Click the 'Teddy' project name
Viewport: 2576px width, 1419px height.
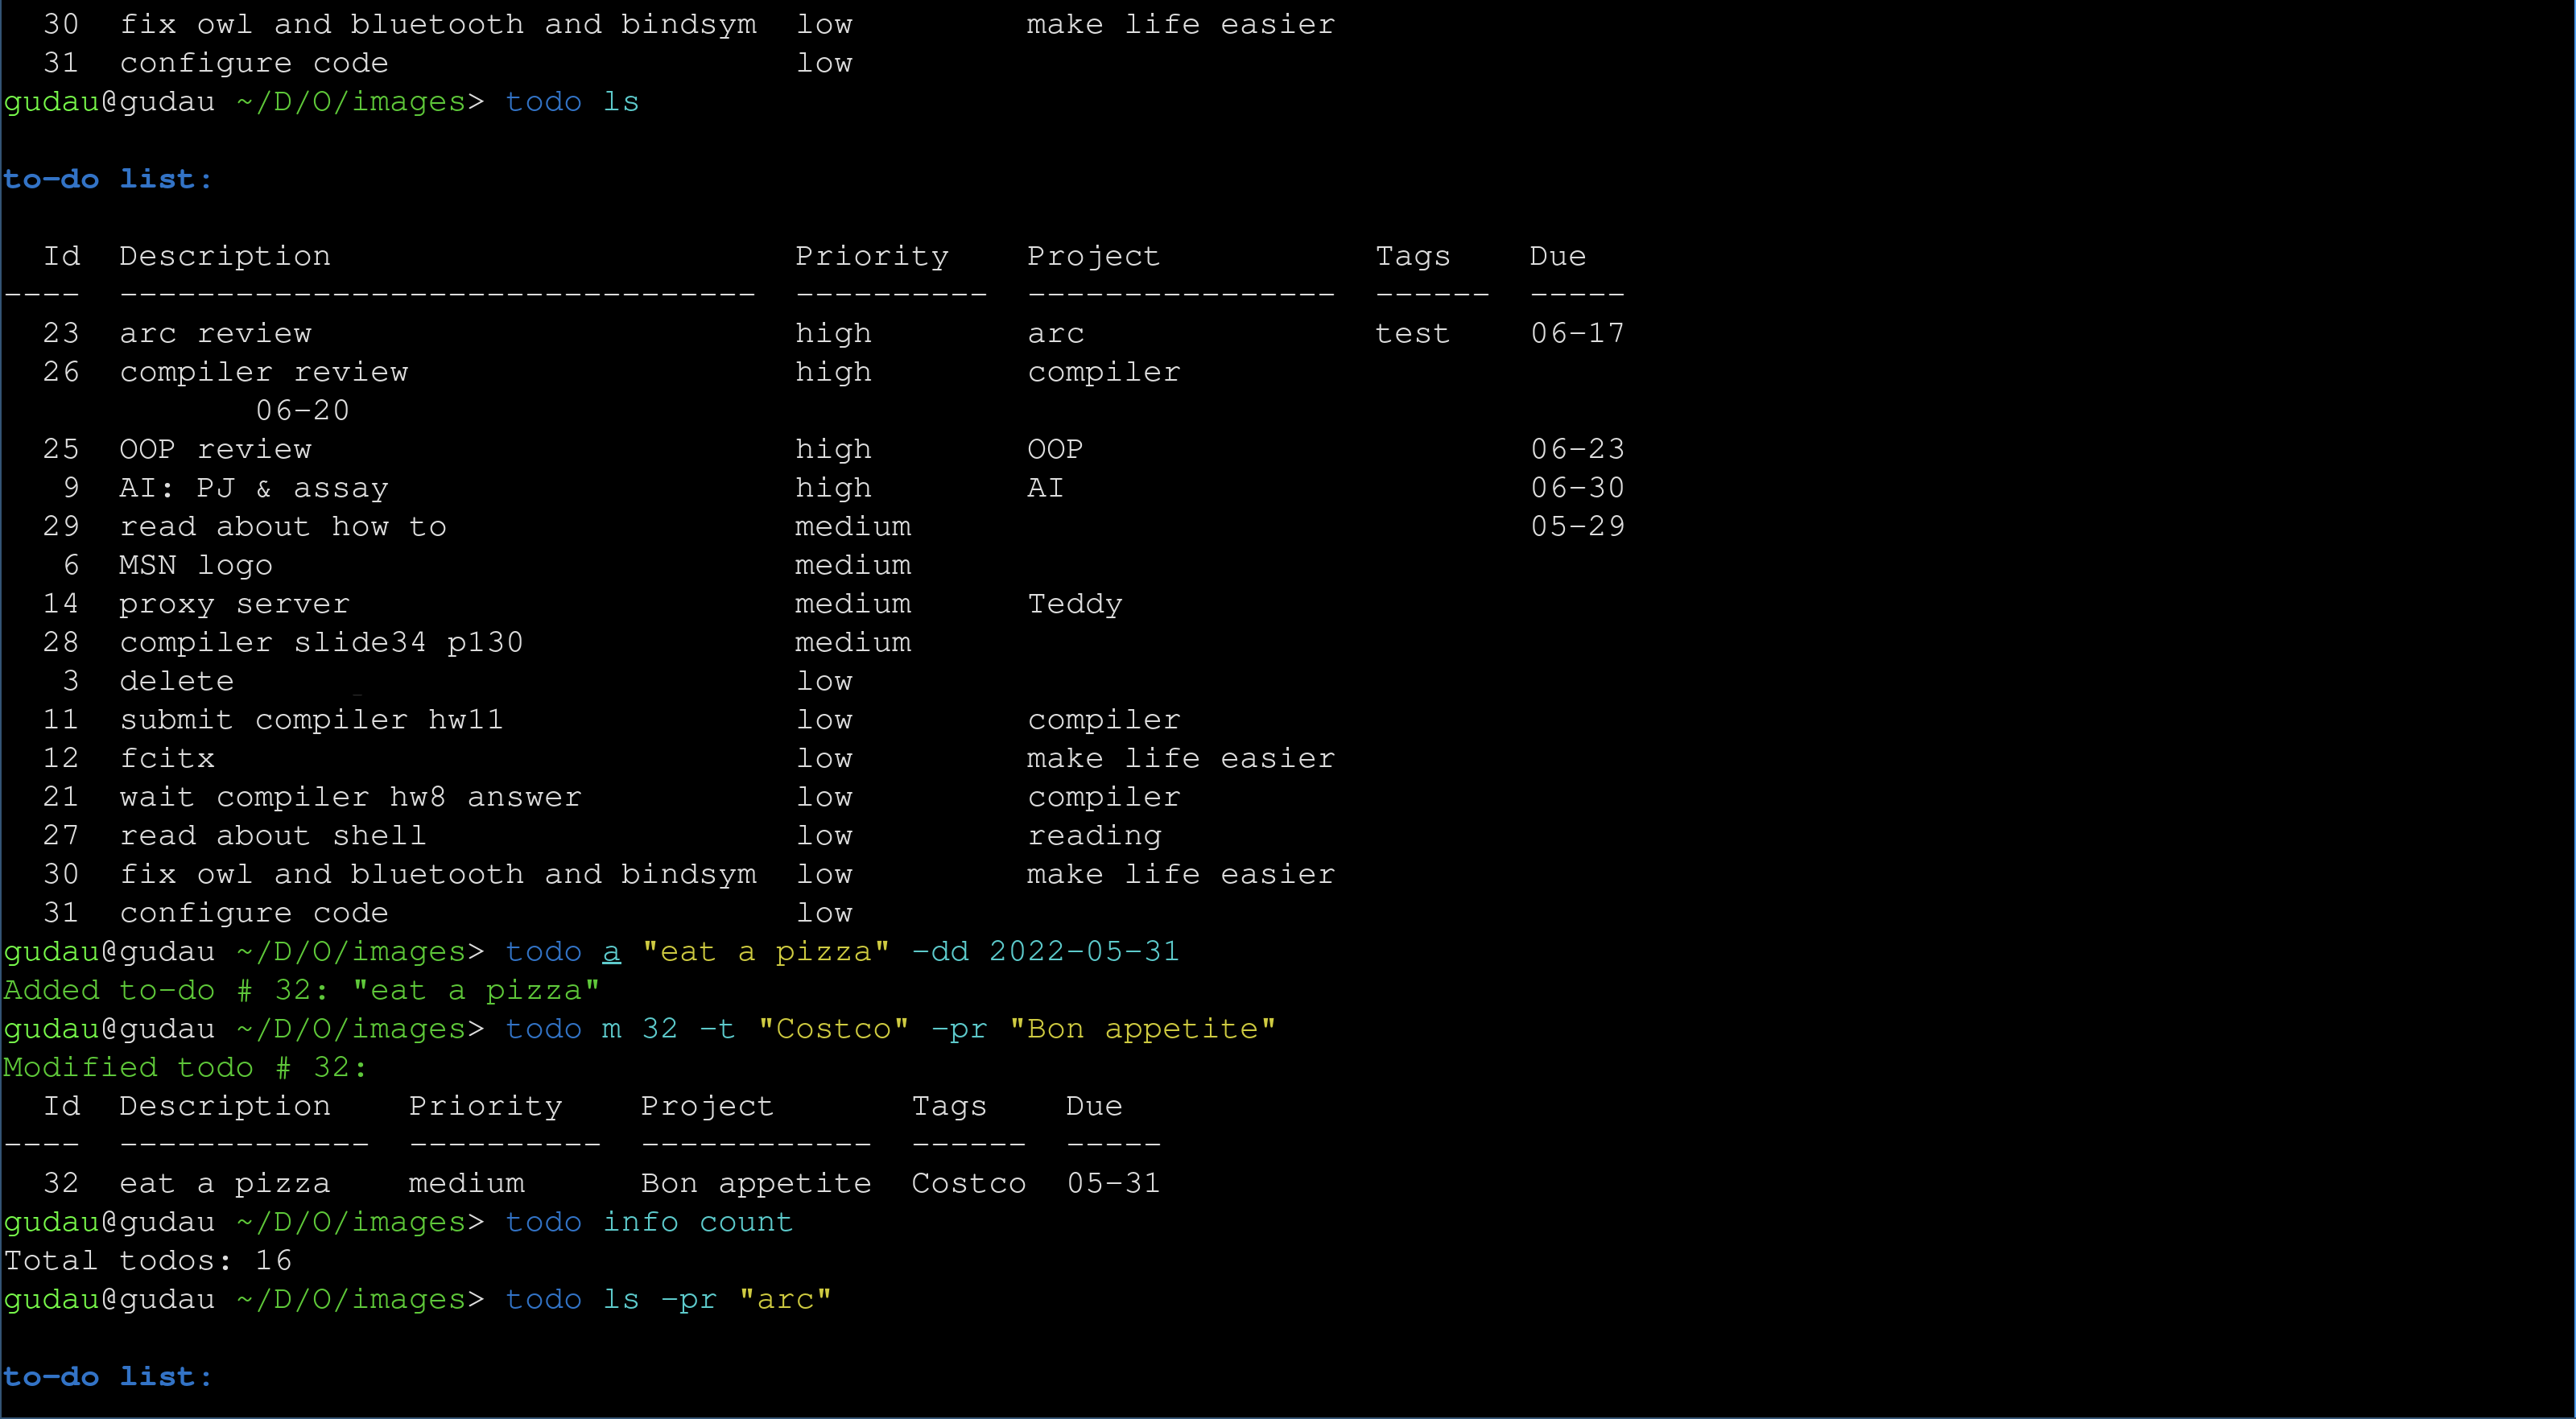(1075, 604)
